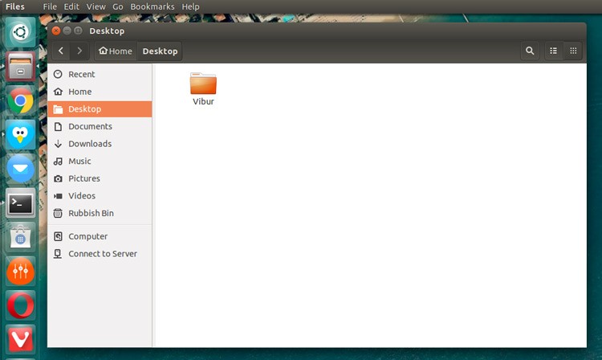Open Ubuntu Software shopping bag icon

point(20,237)
